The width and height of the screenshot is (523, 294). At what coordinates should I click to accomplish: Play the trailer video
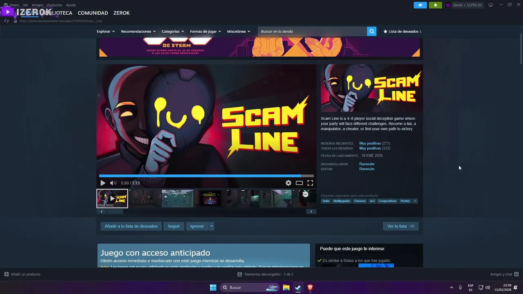[103, 183]
